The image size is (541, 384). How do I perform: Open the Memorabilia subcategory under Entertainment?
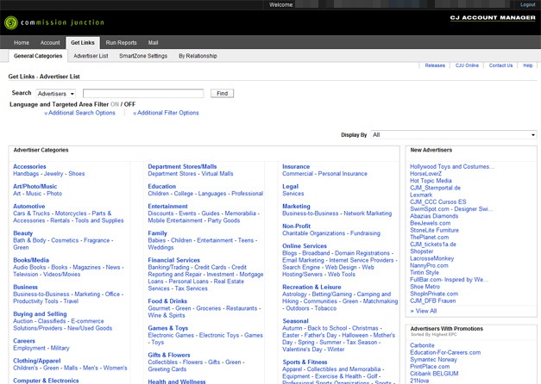(240, 214)
